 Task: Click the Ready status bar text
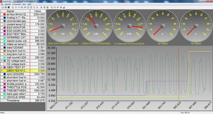2,113
